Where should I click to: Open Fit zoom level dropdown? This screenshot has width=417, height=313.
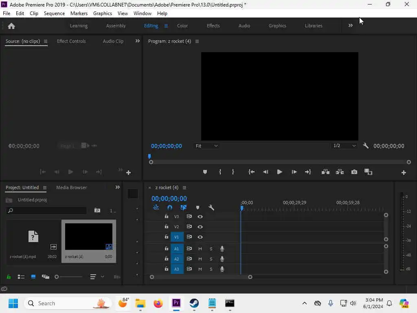pyautogui.click(x=206, y=146)
